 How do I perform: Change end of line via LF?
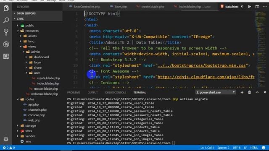point(245,148)
